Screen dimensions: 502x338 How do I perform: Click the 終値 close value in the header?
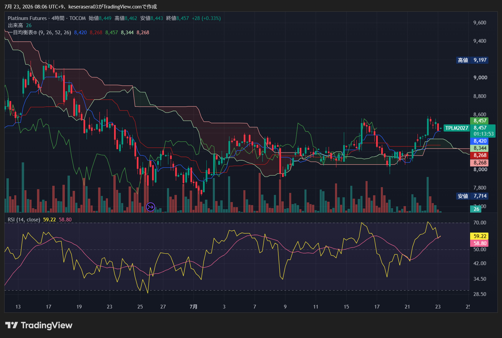pos(177,18)
